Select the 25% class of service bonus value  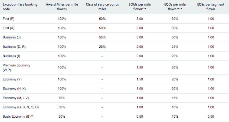pos(102,47)
